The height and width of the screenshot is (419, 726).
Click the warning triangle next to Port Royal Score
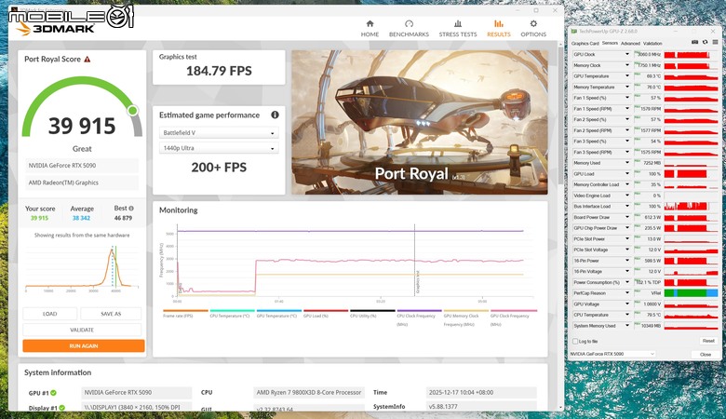pyautogui.click(x=87, y=60)
